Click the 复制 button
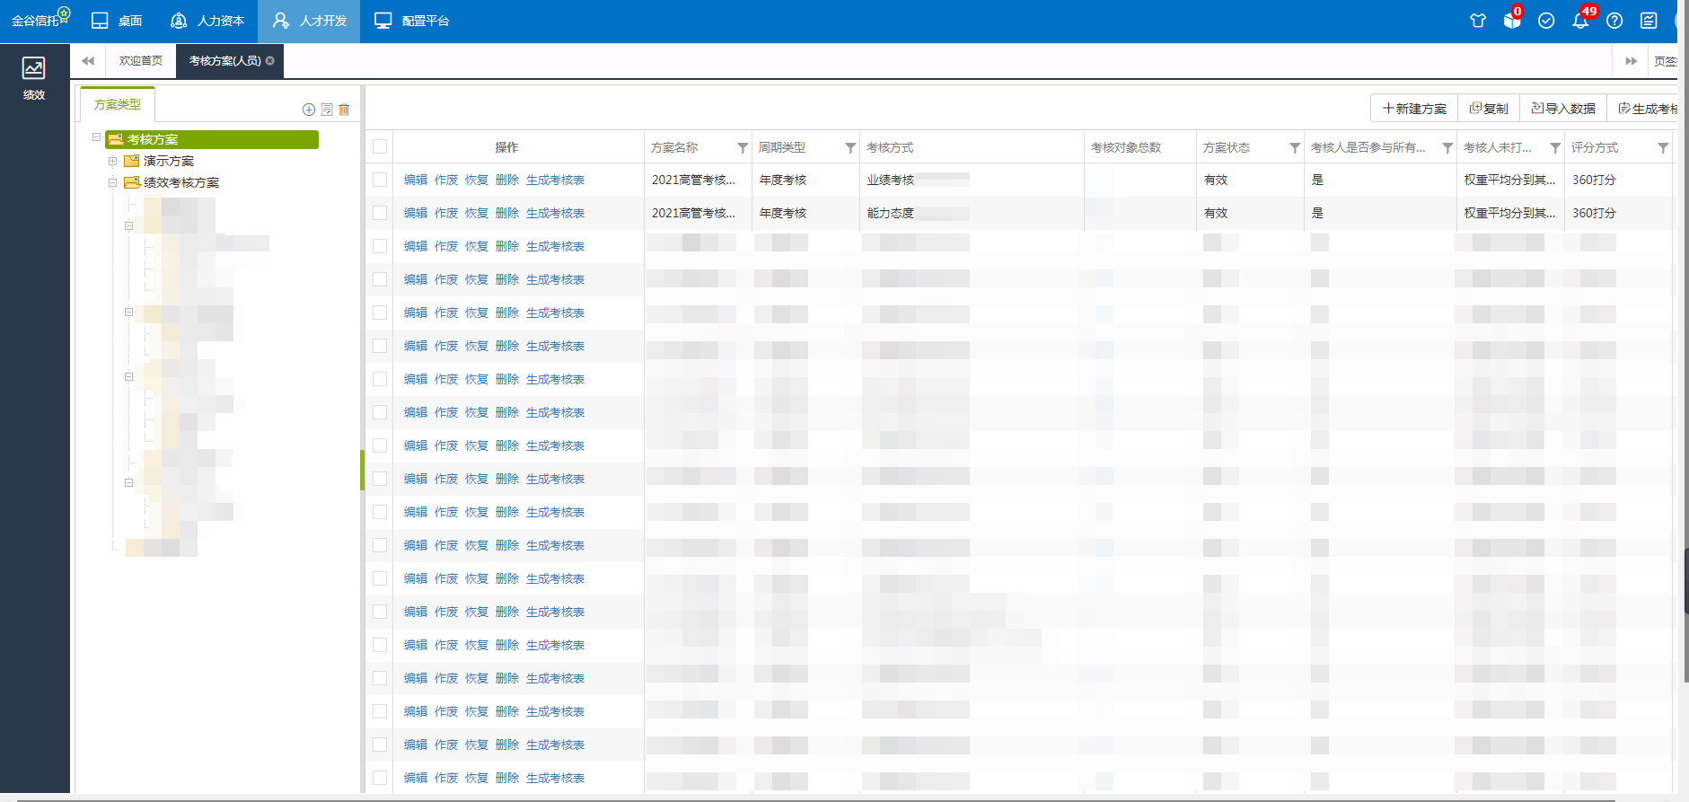The image size is (1689, 802). click(1489, 109)
